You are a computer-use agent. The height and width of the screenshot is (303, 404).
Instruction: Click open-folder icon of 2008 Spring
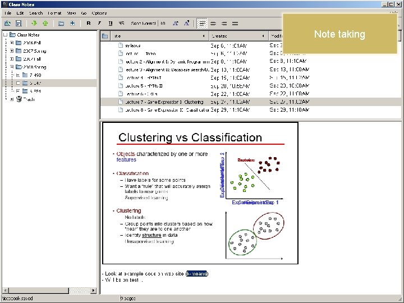[x=19, y=67]
